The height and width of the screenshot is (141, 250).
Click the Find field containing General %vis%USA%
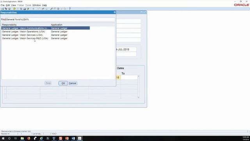[60, 19]
